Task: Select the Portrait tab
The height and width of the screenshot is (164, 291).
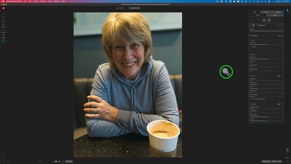Action: click(x=258, y=15)
